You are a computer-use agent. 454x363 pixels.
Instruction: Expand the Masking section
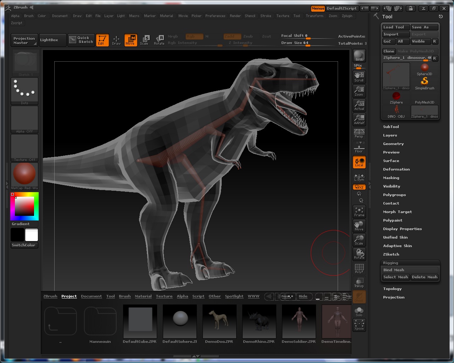(391, 178)
